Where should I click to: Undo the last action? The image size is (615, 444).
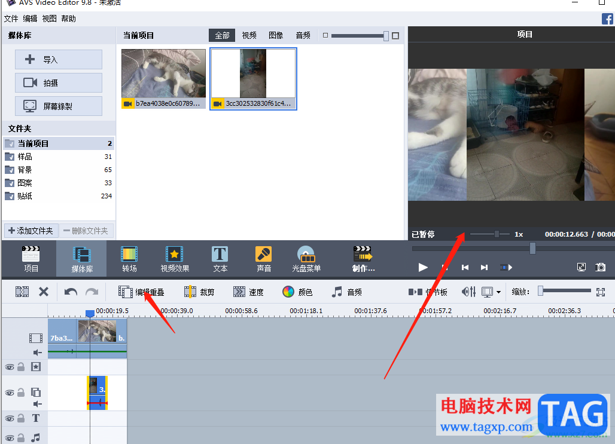tap(71, 292)
